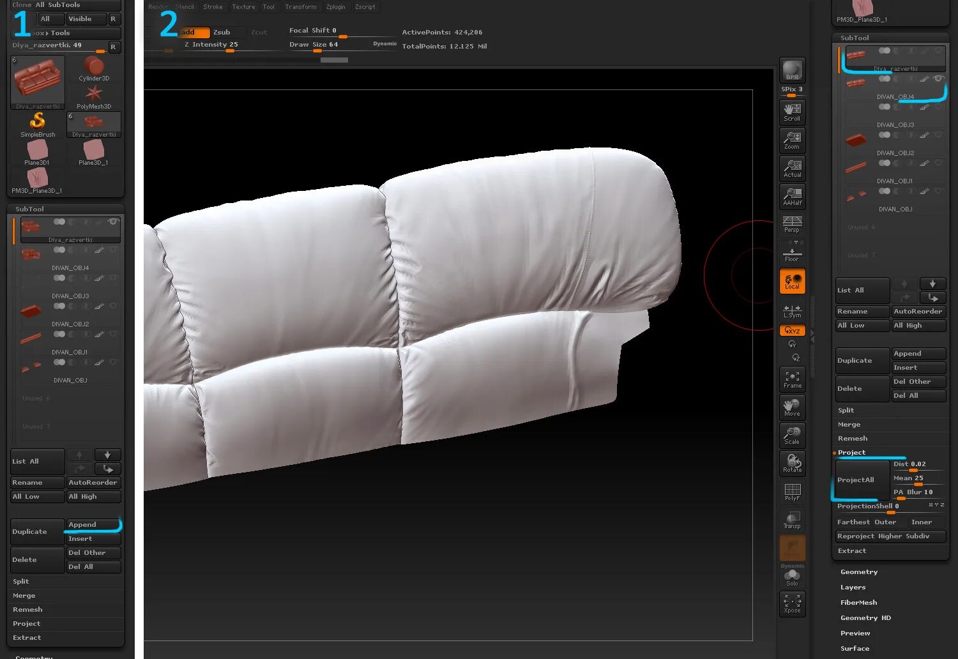Expand Layers section

click(x=853, y=587)
